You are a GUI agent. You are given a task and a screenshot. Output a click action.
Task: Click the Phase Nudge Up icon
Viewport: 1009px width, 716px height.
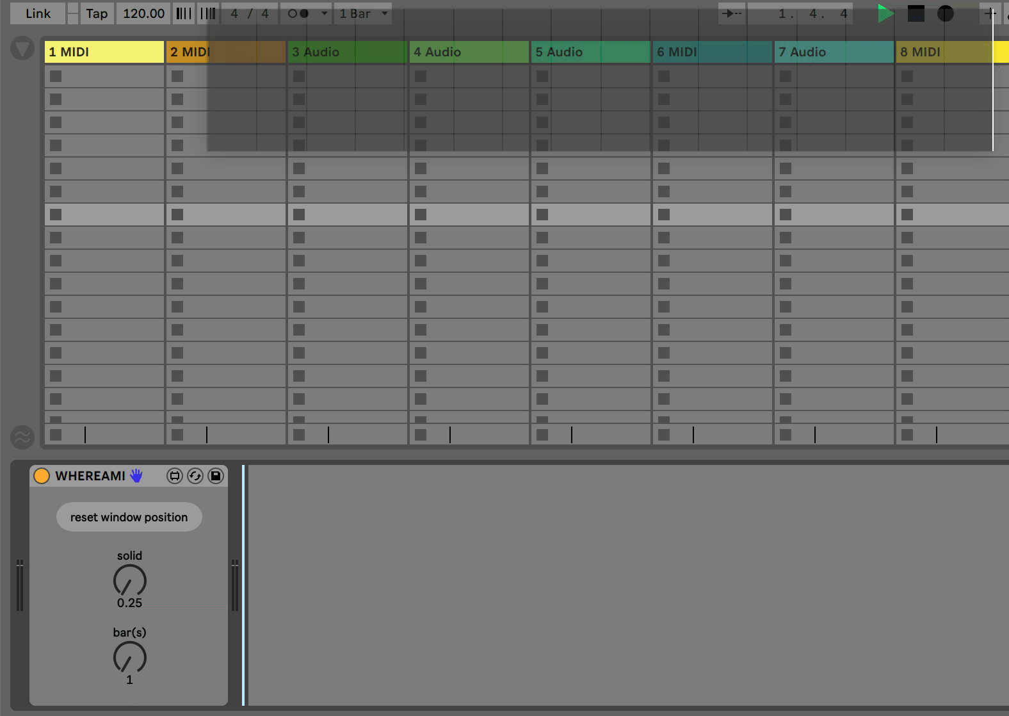click(207, 13)
